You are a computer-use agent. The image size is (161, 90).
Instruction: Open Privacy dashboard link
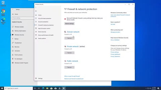point(115,54)
